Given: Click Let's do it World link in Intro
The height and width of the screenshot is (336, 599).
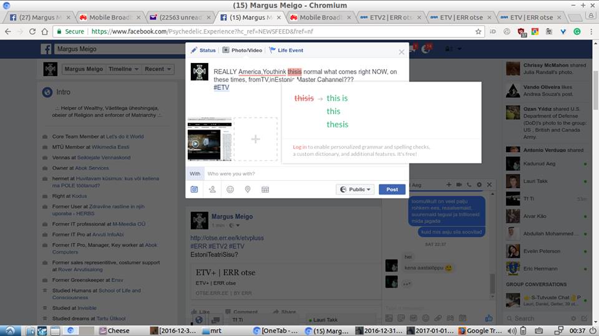Looking at the screenshot, I should (x=125, y=137).
